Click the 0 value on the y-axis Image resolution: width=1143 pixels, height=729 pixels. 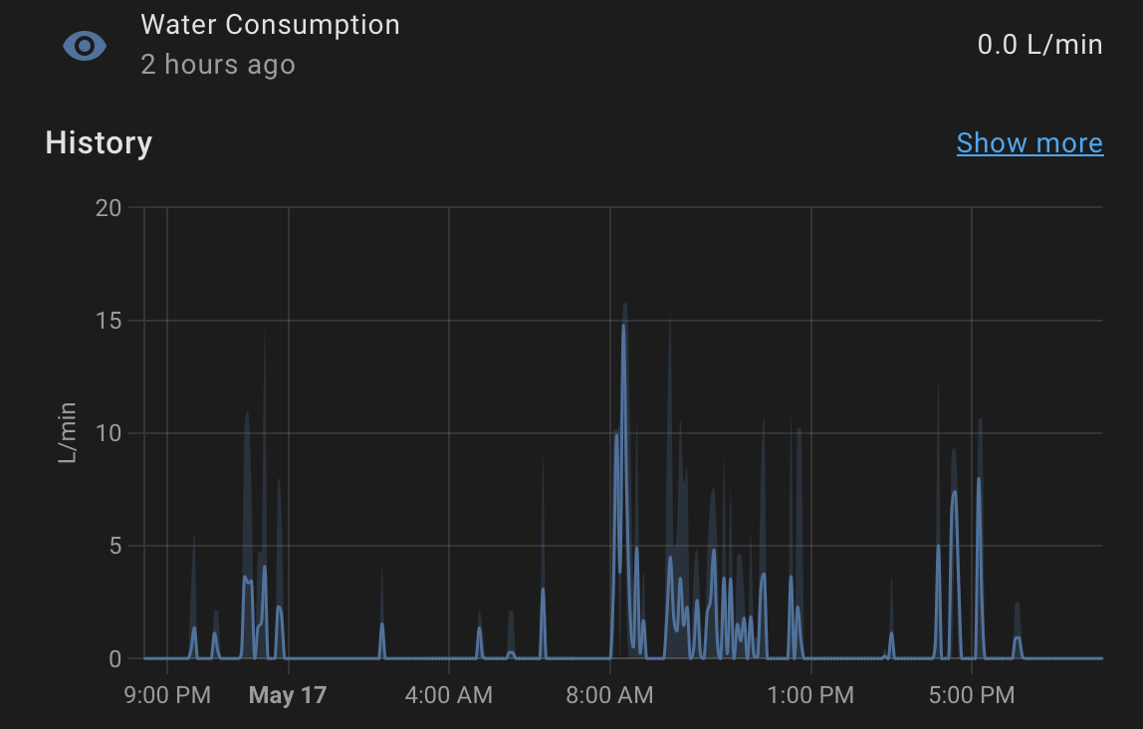click(x=114, y=658)
